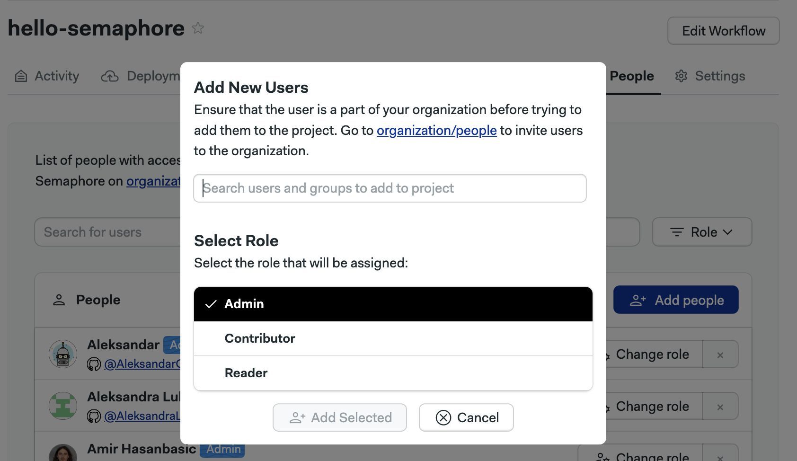797x461 pixels.
Task: Click Aleksandra's green avatar
Action: point(63,406)
